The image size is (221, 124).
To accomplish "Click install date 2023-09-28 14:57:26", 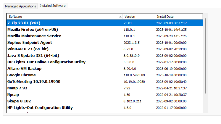I will (171, 36).
